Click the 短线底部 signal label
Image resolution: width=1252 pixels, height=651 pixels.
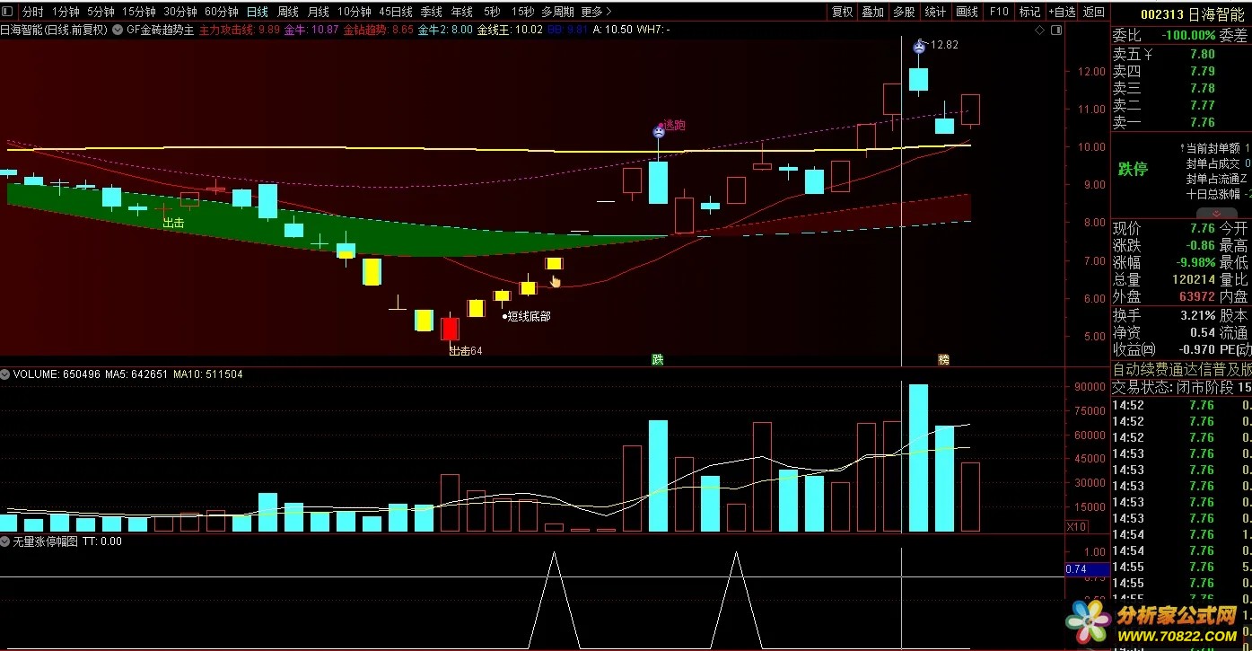[x=527, y=316]
